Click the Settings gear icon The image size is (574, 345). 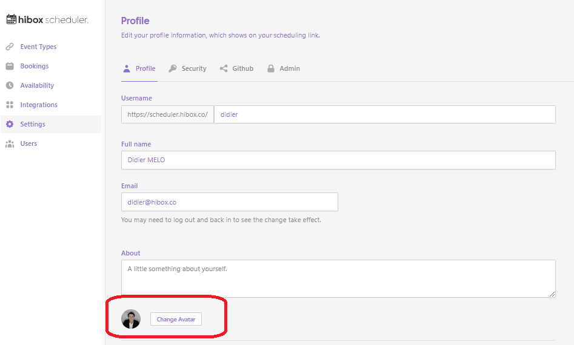click(10, 124)
